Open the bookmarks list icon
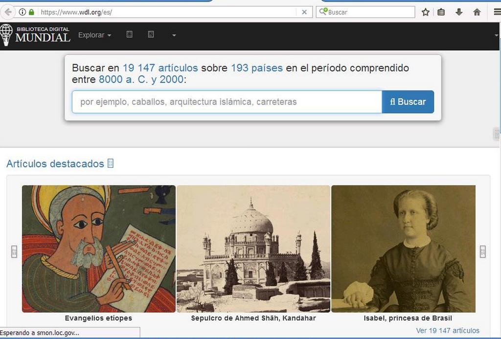 coord(441,12)
